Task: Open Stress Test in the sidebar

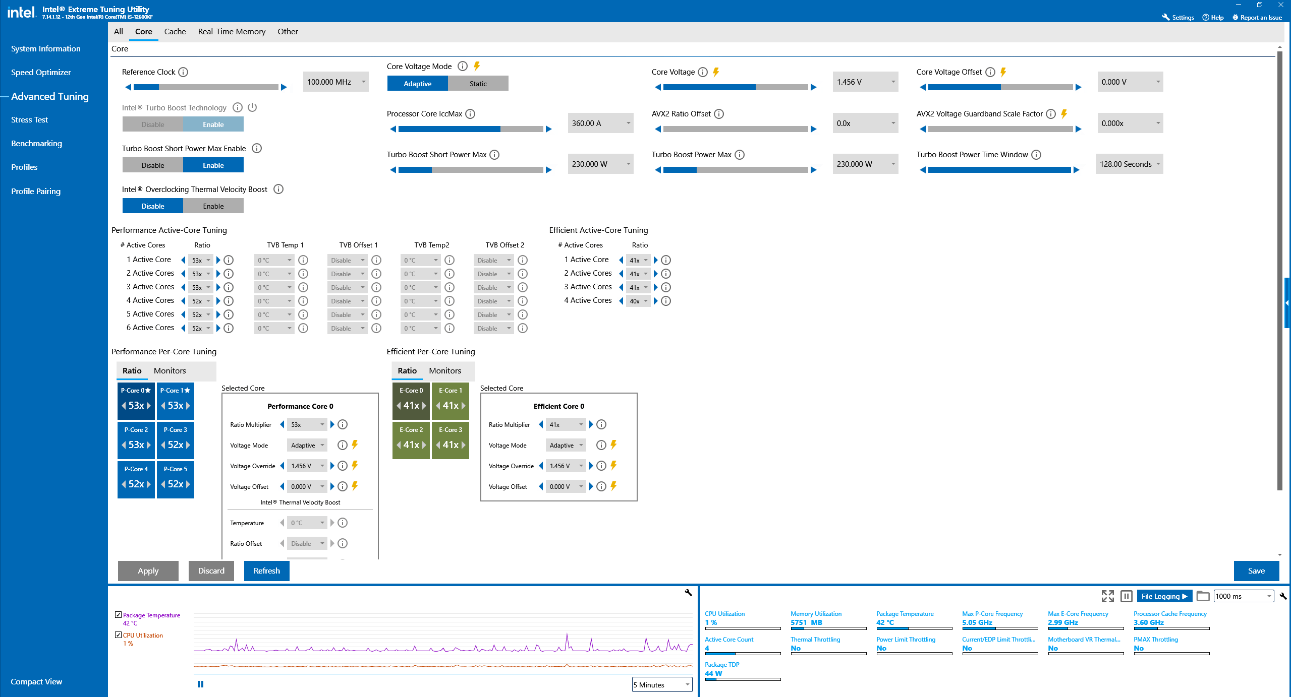Action: click(29, 120)
